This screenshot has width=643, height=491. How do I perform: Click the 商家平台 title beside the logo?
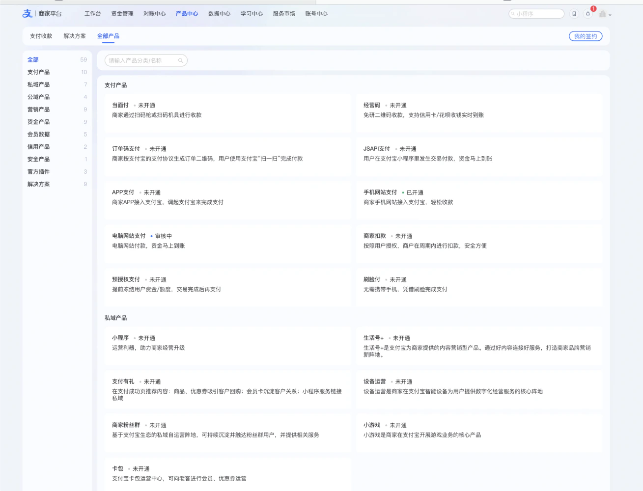[x=50, y=14]
